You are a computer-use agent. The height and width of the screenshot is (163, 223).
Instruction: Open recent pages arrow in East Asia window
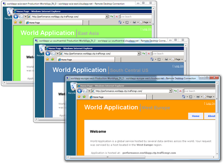click(x=26, y=17)
